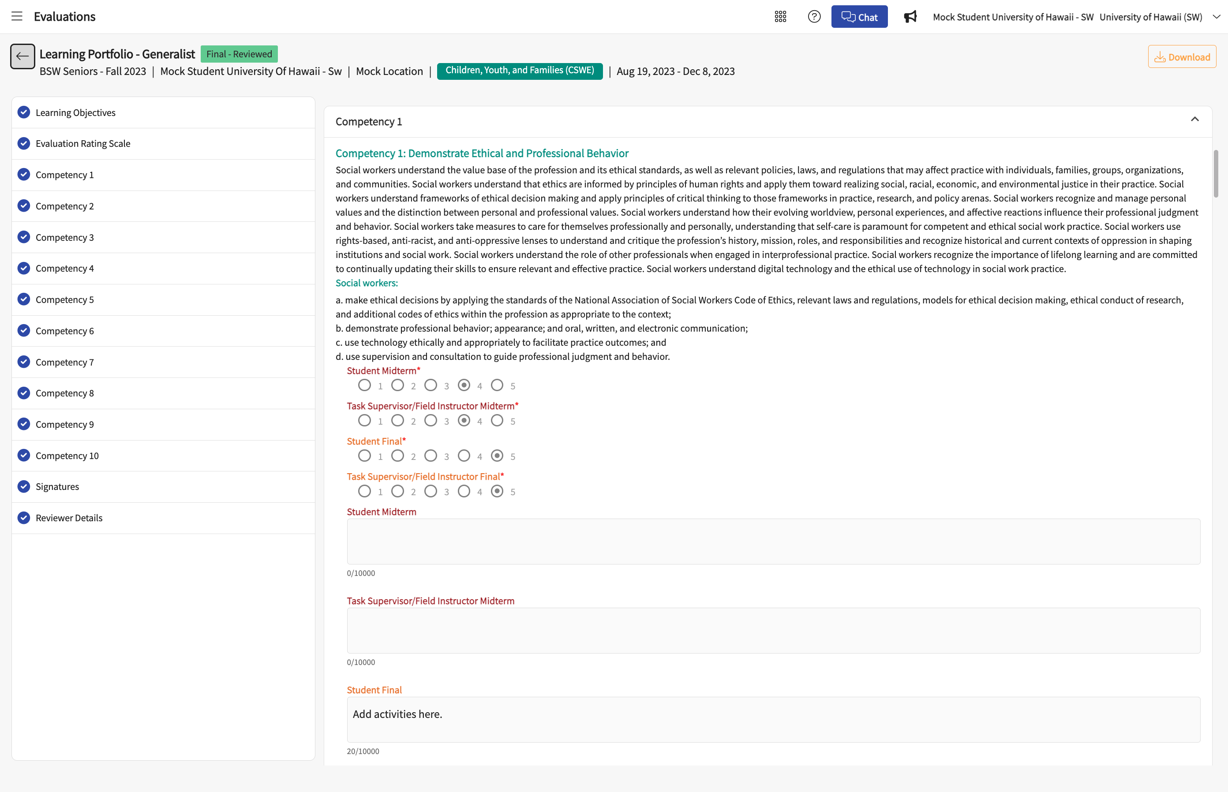Go back using the arrow button
Screen dimensions: 1228x792
coord(22,56)
